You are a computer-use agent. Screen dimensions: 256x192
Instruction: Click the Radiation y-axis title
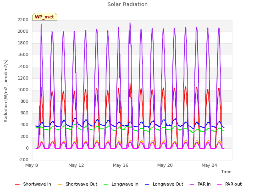(6, 91)
